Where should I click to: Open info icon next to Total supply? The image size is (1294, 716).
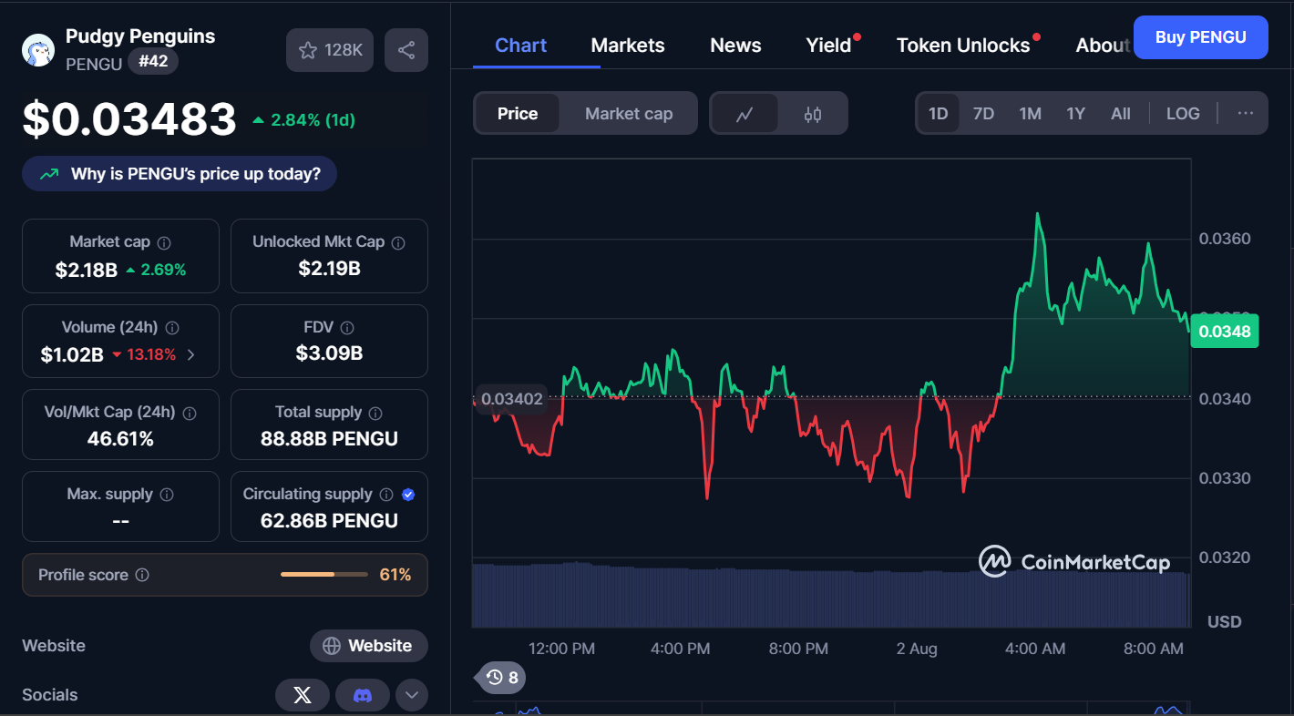375,413
